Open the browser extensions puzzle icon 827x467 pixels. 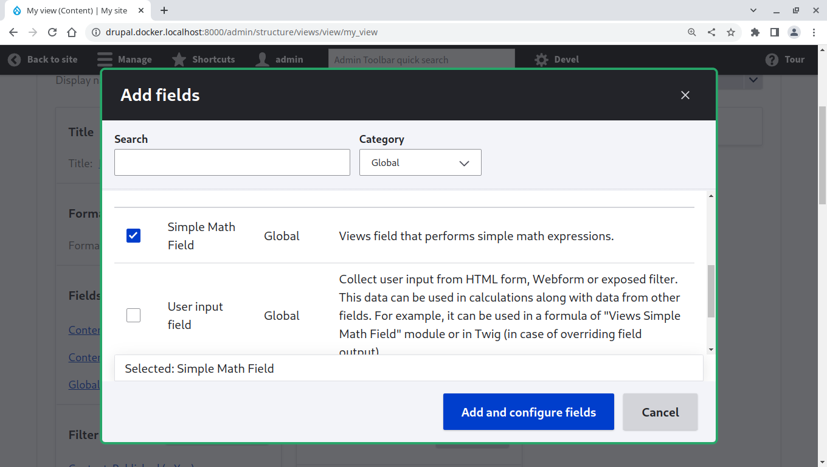pos(755,32)
